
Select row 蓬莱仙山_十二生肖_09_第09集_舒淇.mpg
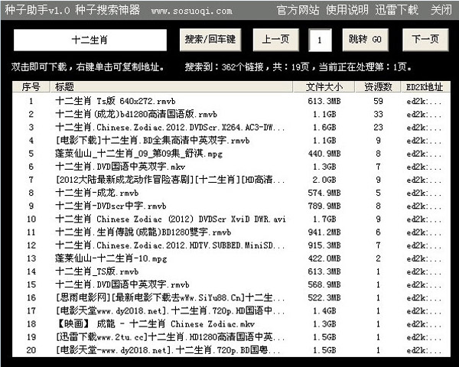pyautogui.click(x=231, y=154)
